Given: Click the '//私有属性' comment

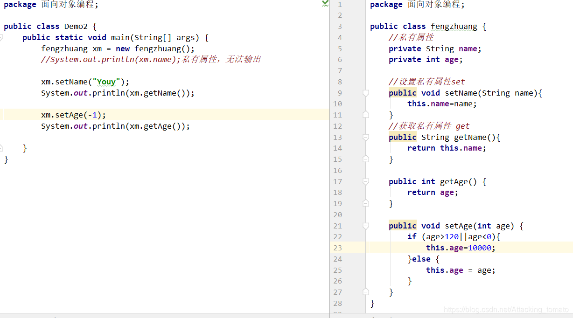Looking at the screenshot, I should pyautogui.click(x=411, y=38).
